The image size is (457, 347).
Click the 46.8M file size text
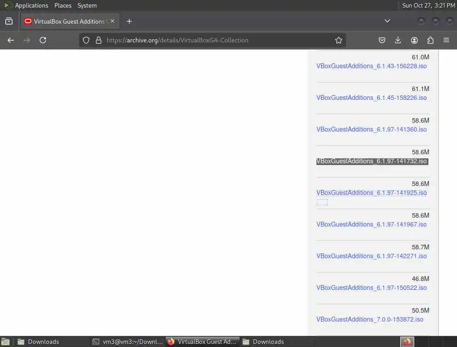point(420,279)
